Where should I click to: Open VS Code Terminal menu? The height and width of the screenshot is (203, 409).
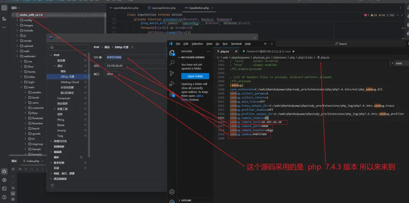tap(236, 44)
